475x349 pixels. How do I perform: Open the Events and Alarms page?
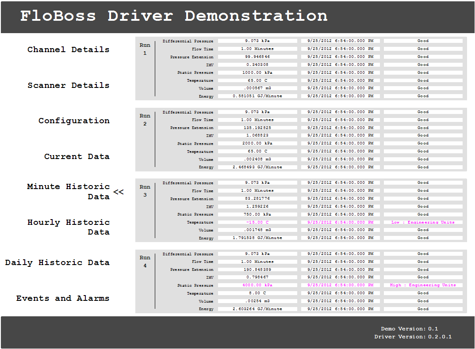63,298
